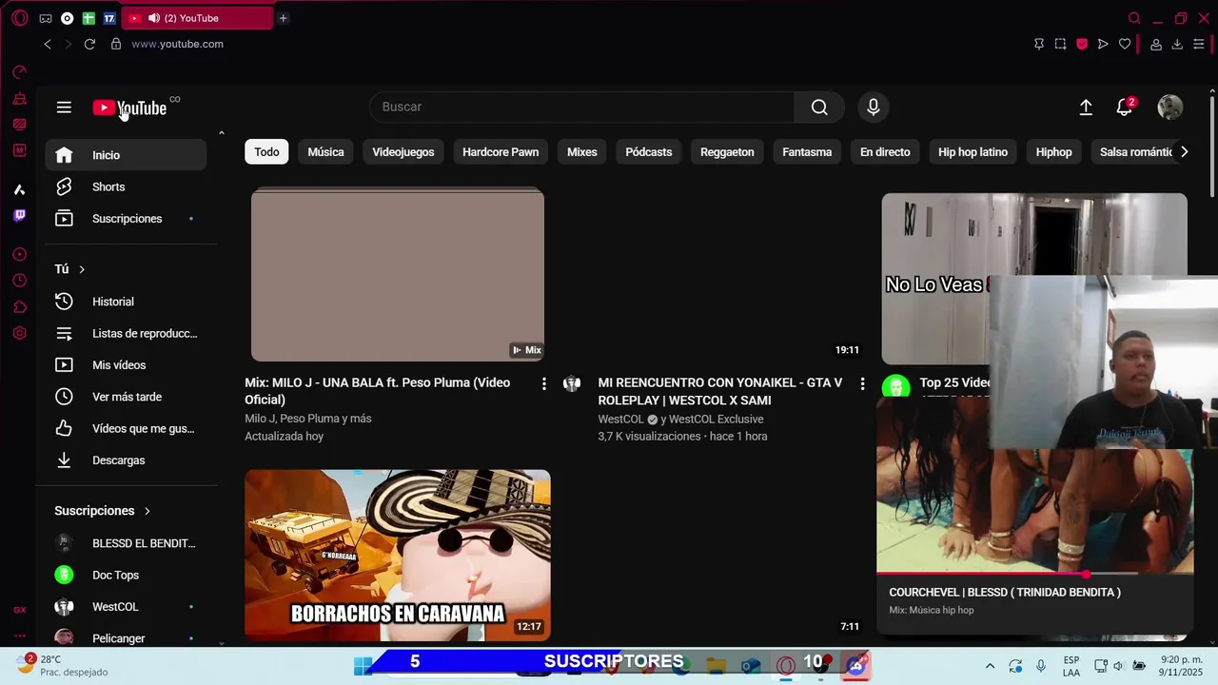Toggle the ad blocker shield icon
Viewport: 1218px width, 685px height.
(x=1082, y=44)
